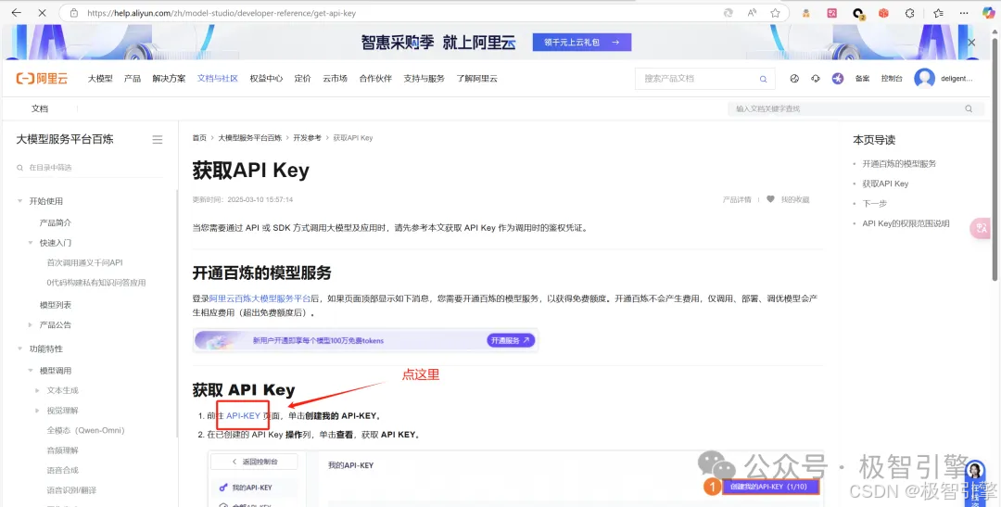
Task: Open 全模态（Qwen-Omni） in the sidebar
Action: pos(85,430)
